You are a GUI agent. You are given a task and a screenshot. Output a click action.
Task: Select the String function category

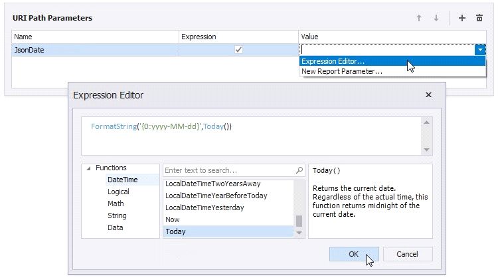point(117,215)
